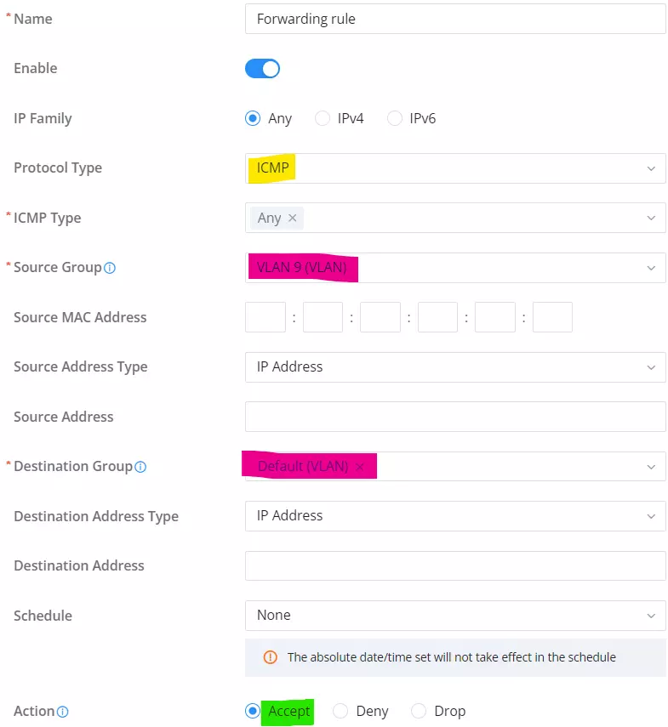Expand the Source Group dropdown

tap(455, 268)
